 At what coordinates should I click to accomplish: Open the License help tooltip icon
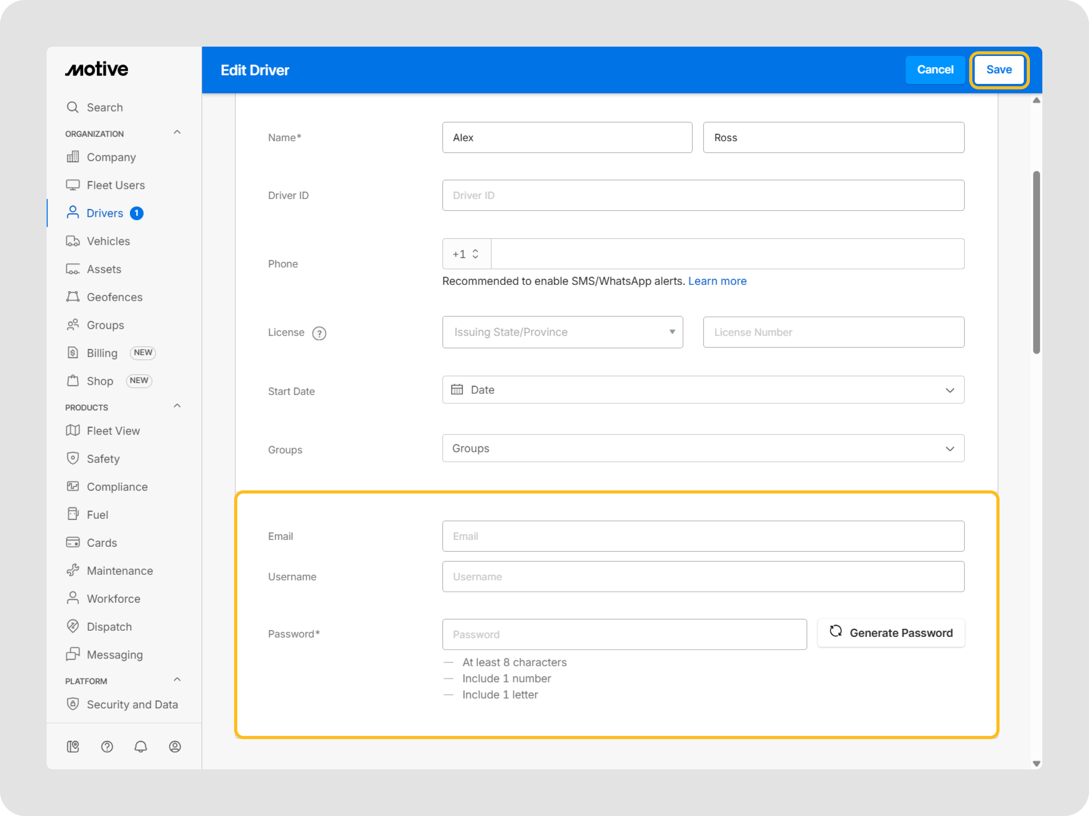point(319,333)
